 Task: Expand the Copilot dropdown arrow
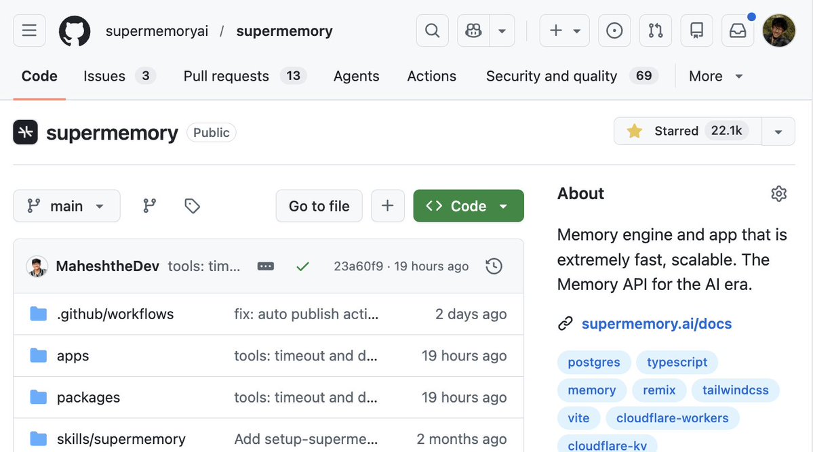502,30
